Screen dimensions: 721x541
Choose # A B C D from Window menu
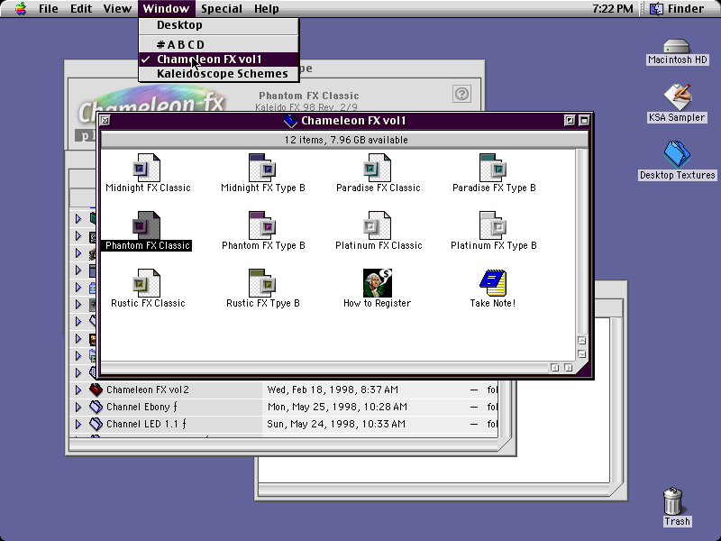point(218,44)
